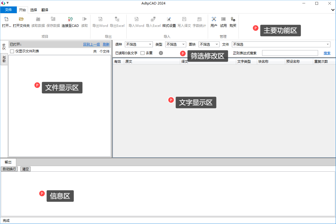Click the 试用 trial icon
Screen dimensions: 336x224
tap(223, 19)
